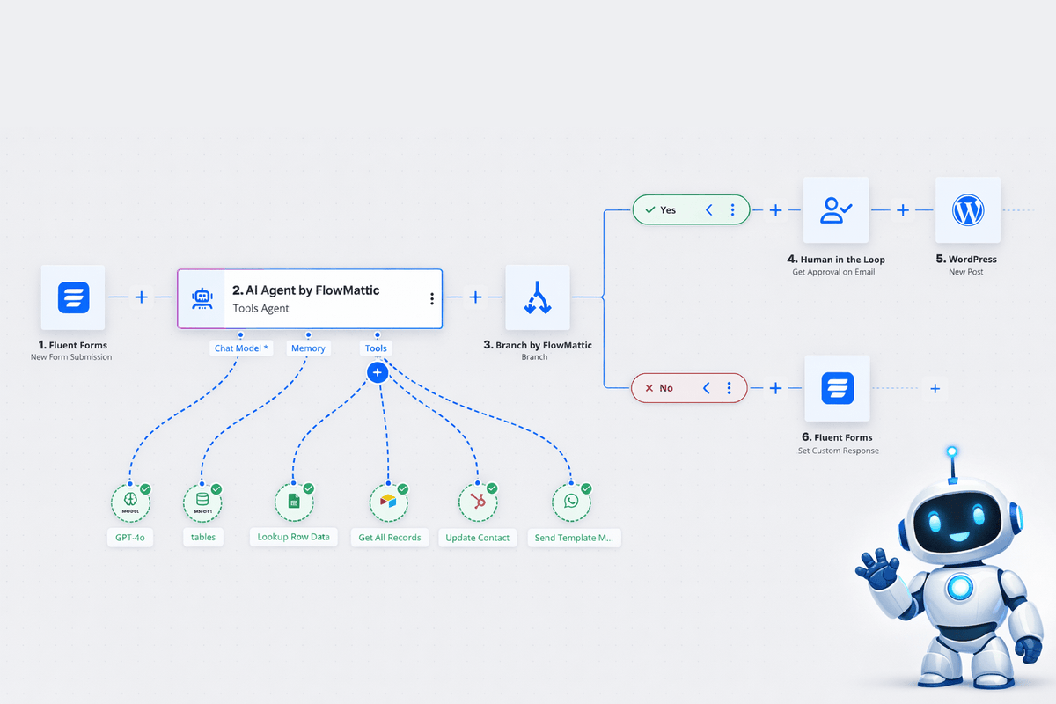Collapse the No branch chevron
Image resolution: width=1056 pixels, height=704 pixels.
pyautogui.click(x=705, y=388)
